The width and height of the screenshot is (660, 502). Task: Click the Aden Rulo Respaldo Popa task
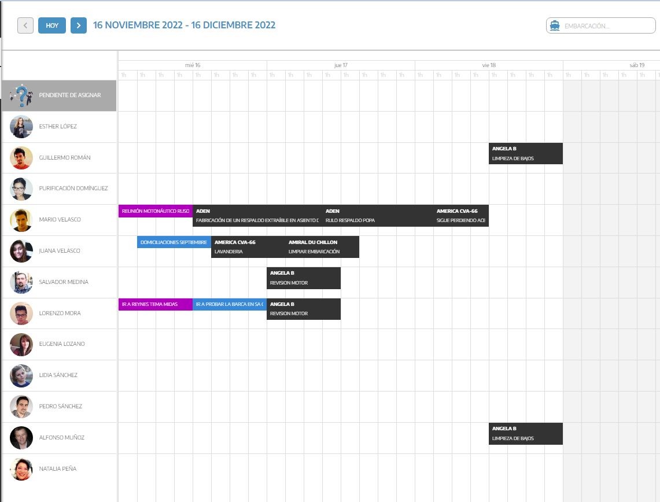377,215
